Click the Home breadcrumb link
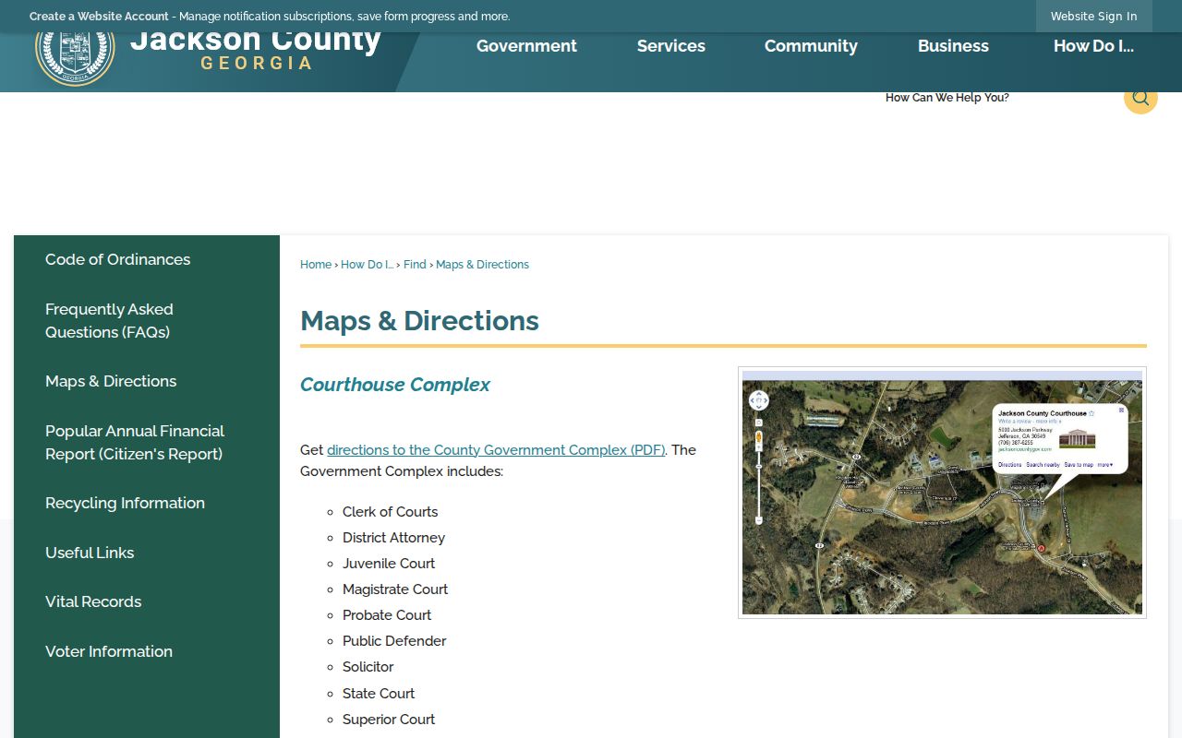Viewport: 1182px width, 738px height. point(316,265)
